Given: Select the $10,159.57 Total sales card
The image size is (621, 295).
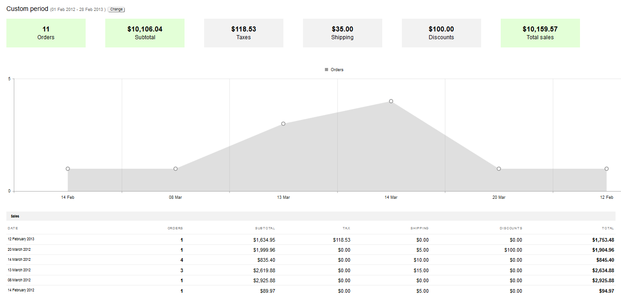Looking at the screenshot, I should 540,33.
